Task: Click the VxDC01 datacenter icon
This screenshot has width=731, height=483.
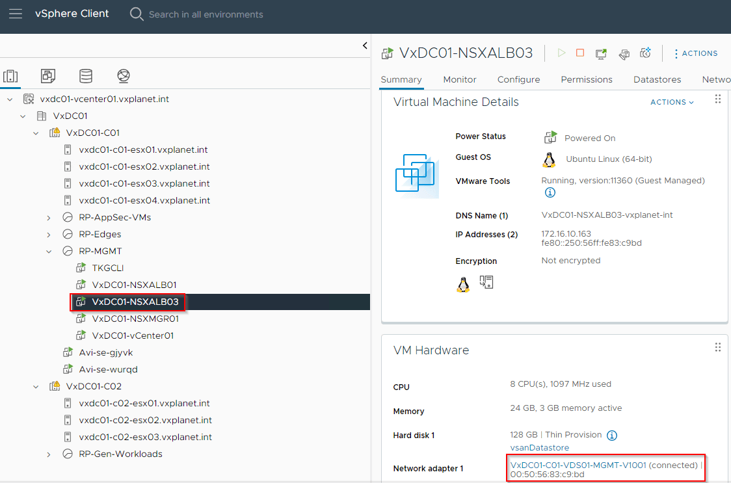Action: [x=42, y=116]
